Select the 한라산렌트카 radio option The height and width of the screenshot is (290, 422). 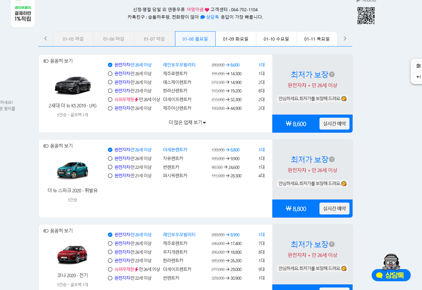[110, 91]
